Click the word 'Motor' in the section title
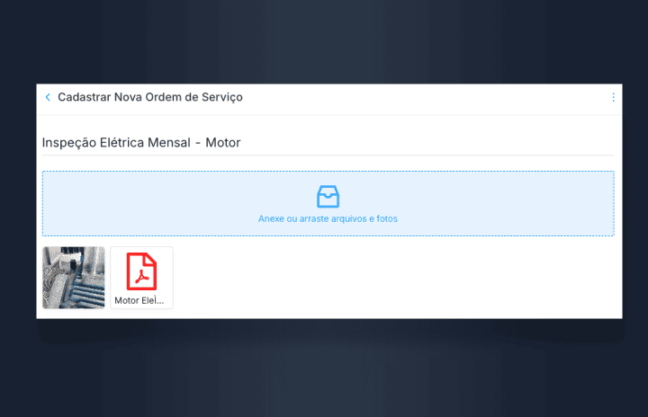Viewport: 648px width, 417px height. click(x=223, y=143)
